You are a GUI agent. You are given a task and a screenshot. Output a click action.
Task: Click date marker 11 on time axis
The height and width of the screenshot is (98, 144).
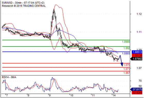click(x=93, y=95)
